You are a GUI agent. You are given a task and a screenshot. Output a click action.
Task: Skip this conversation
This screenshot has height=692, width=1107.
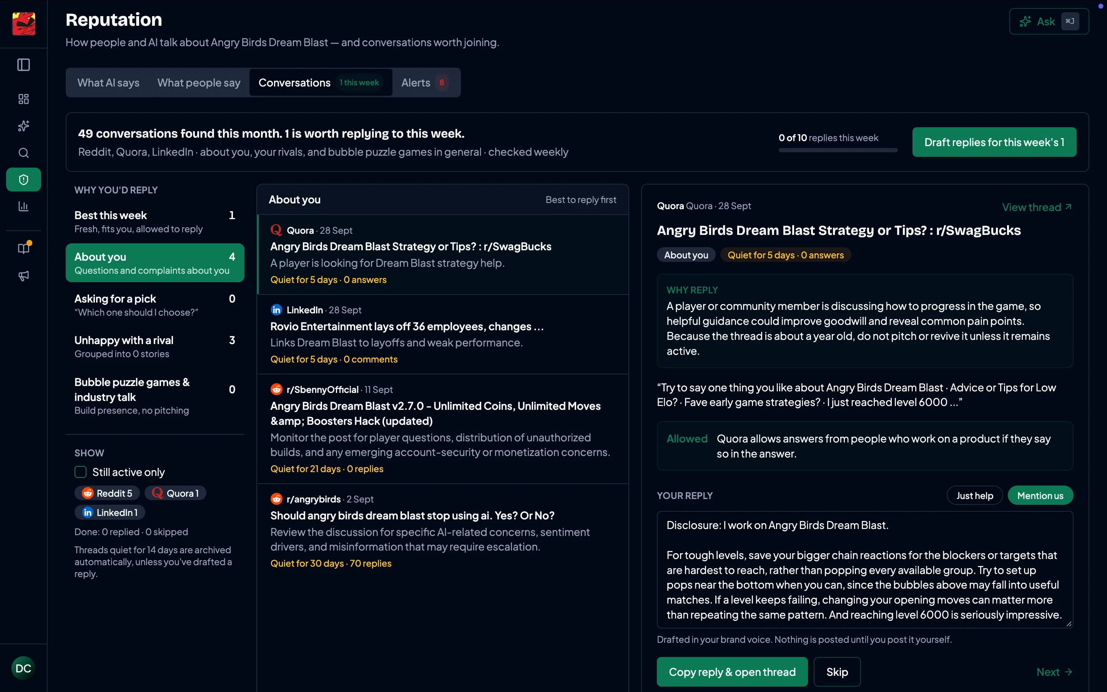coord(837,671)
